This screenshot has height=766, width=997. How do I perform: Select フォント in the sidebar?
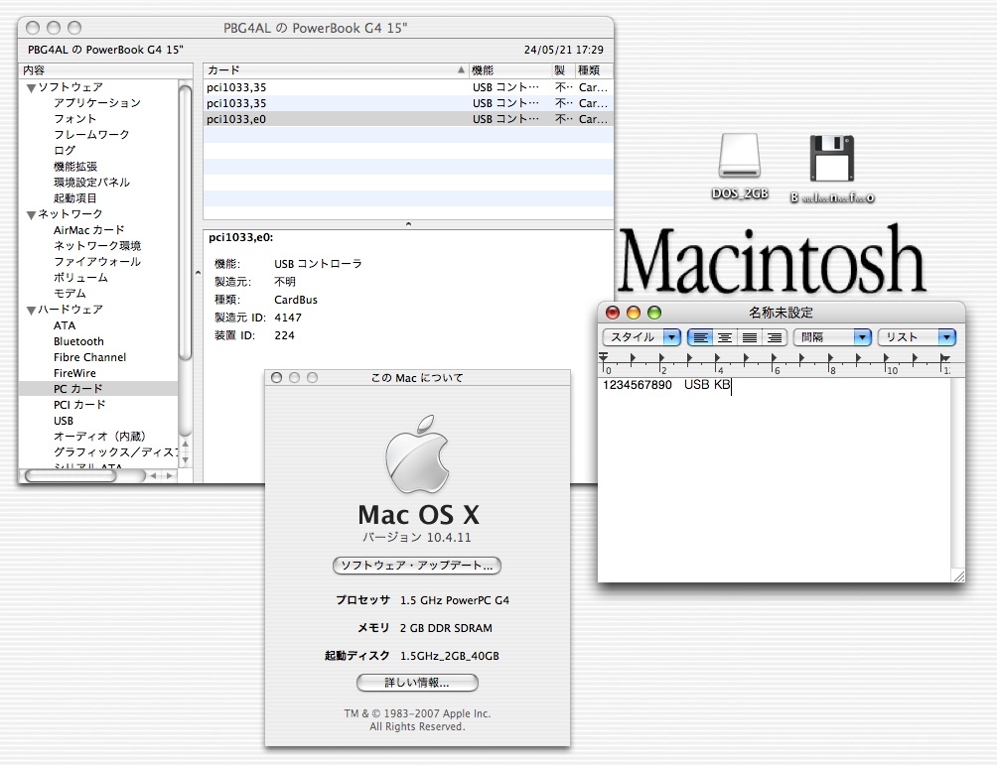click(x=75, y=119)
